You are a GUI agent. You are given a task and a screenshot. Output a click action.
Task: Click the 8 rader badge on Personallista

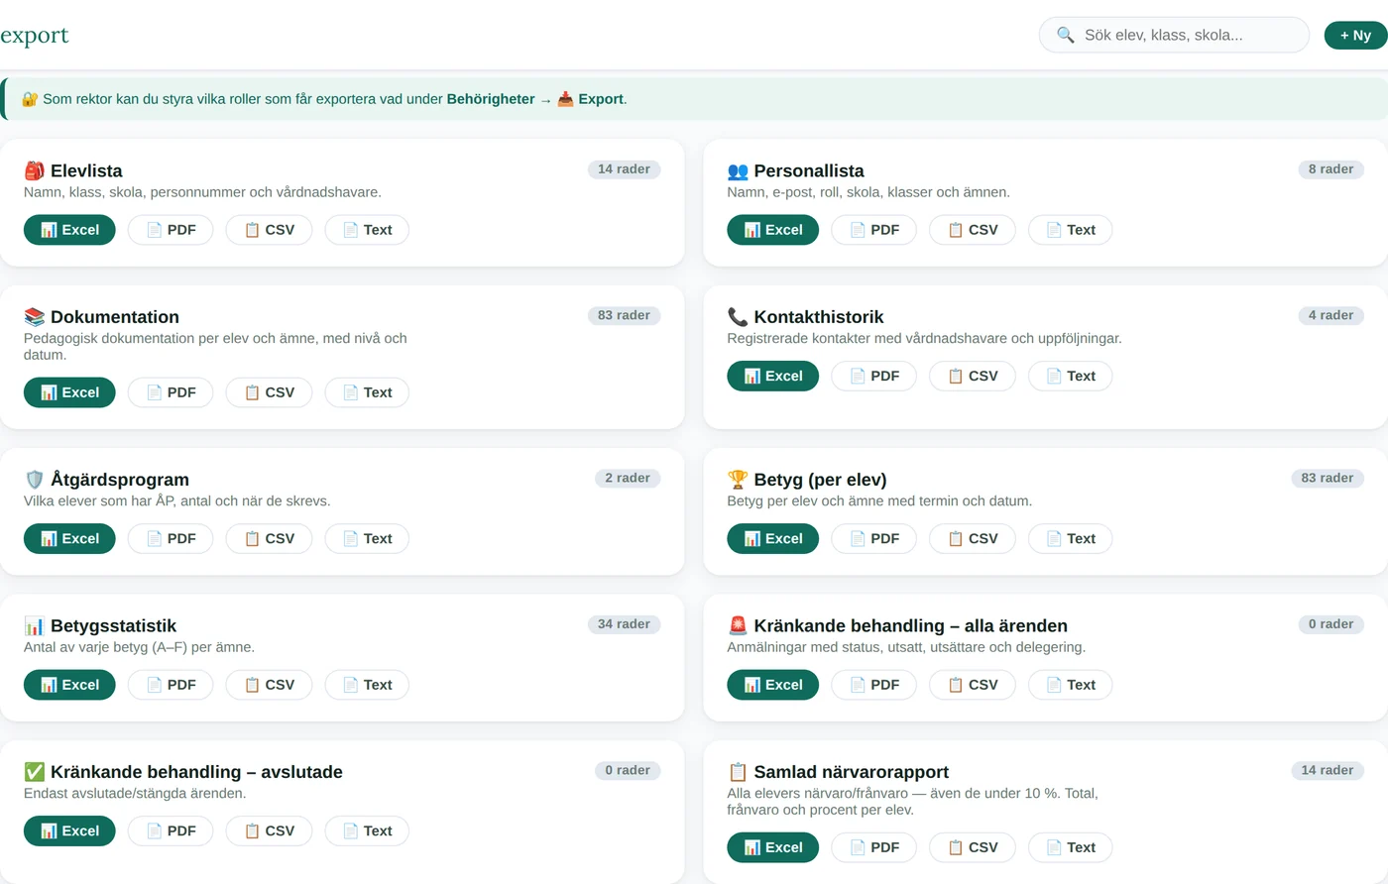[1330, 169]
